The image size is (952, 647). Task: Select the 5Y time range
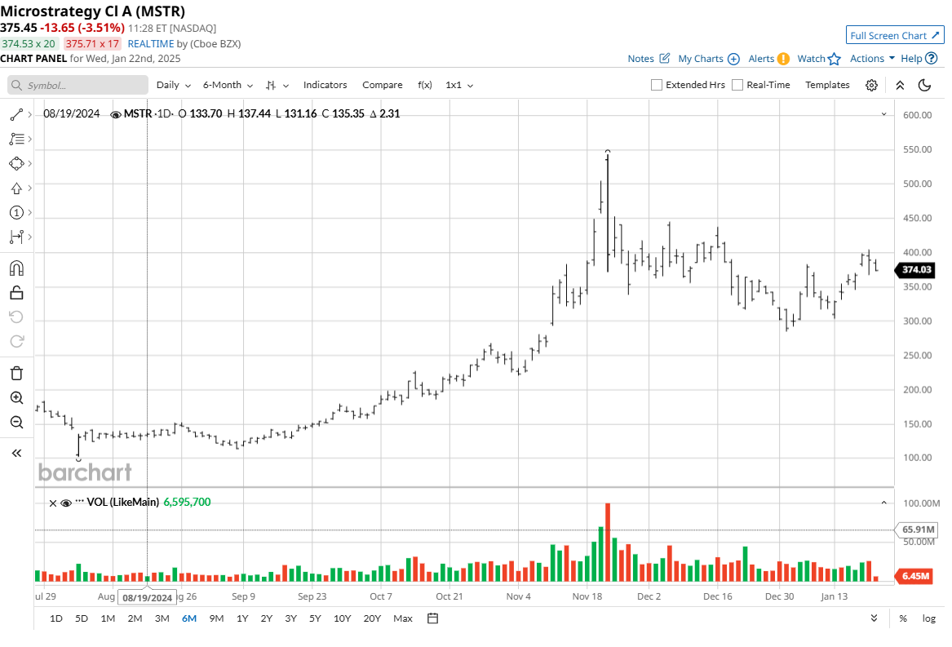pyautogui.click(x=315, y=618)
